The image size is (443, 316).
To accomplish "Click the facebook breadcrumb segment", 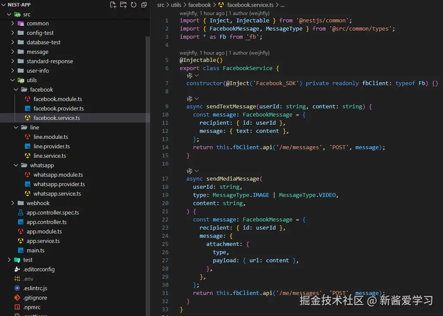I will [x=199, y=5].
